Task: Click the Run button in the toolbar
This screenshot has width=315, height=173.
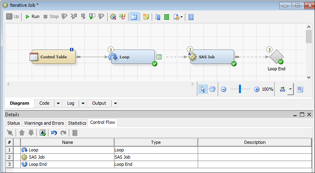Action: 32,17
